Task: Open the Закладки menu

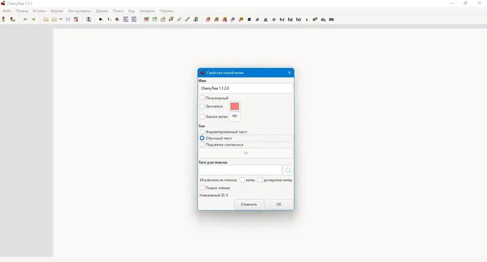Action: tap(147, 11)
